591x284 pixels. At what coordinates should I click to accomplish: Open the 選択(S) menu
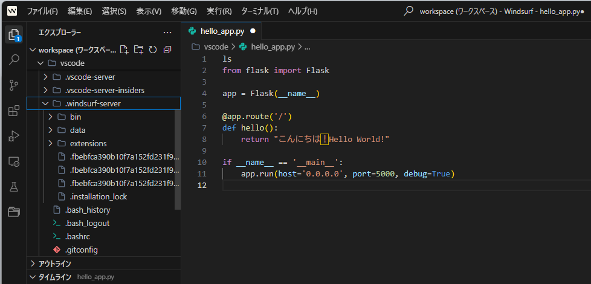pos(114,11)
